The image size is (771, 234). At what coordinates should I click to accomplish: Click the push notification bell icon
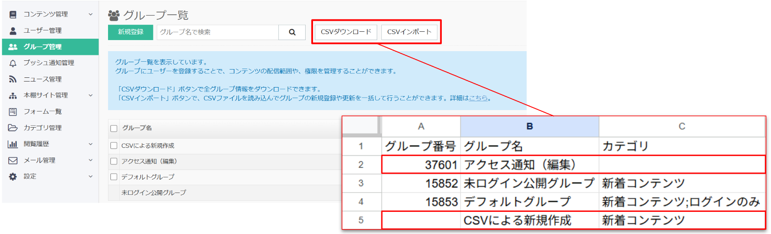(x=13, y=63)
